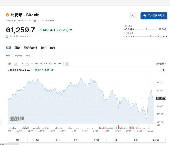This screenshot has height=145, width=170.
Task: Click the green down-arrow beside the price change
Action: [71, 30]
